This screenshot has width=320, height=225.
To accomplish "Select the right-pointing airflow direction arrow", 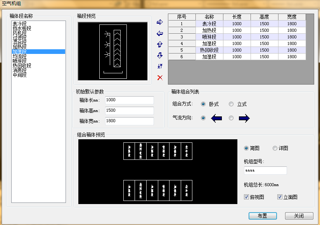I will click(244, 118).
